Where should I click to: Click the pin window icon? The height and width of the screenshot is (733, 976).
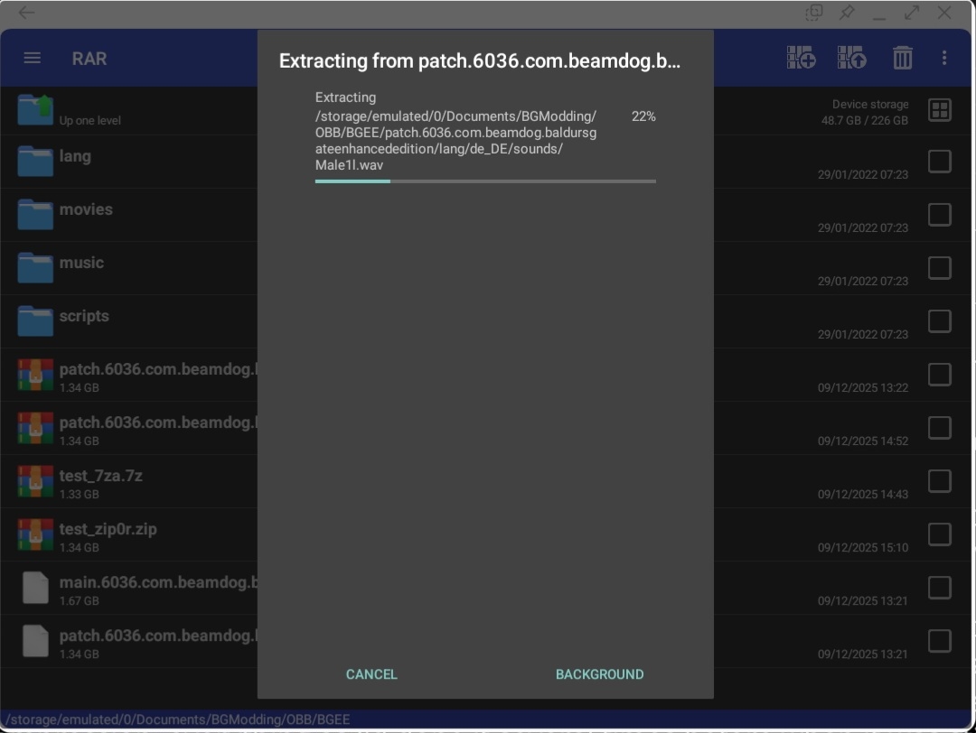847,13
